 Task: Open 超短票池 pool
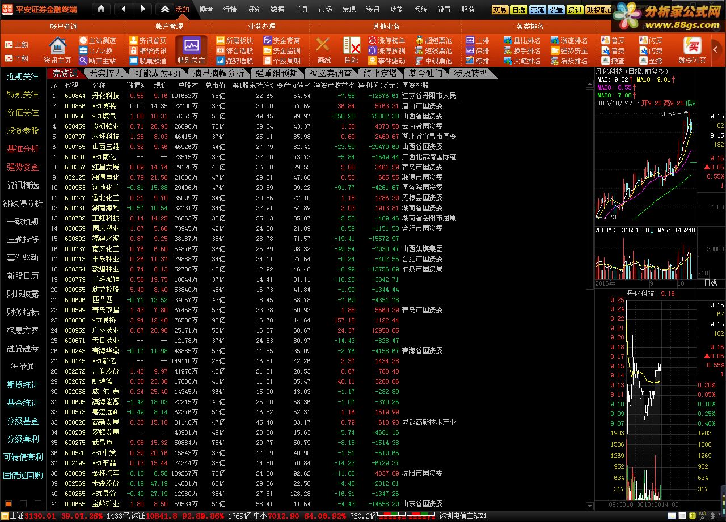434,41
